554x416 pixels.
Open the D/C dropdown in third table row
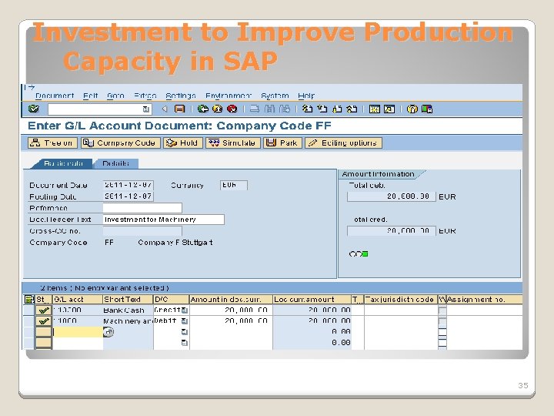185,332
